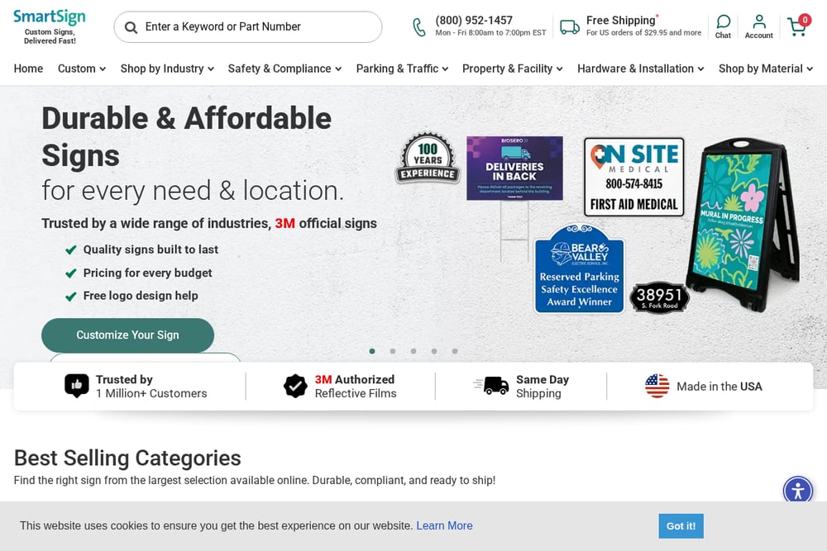
Task: Click the Best Selling Categories heading
Action: [127, 458]
